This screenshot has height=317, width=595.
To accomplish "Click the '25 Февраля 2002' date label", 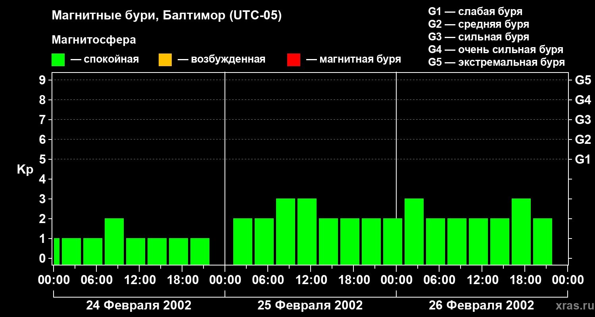I will click(x=310, y=306).
